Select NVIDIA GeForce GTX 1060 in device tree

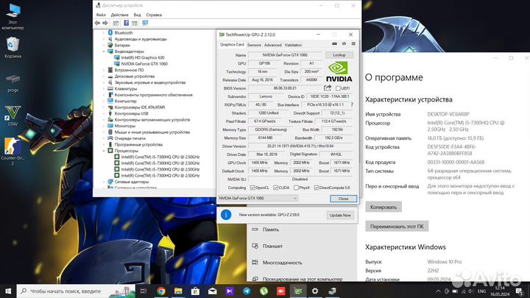[x=144, y=64]
